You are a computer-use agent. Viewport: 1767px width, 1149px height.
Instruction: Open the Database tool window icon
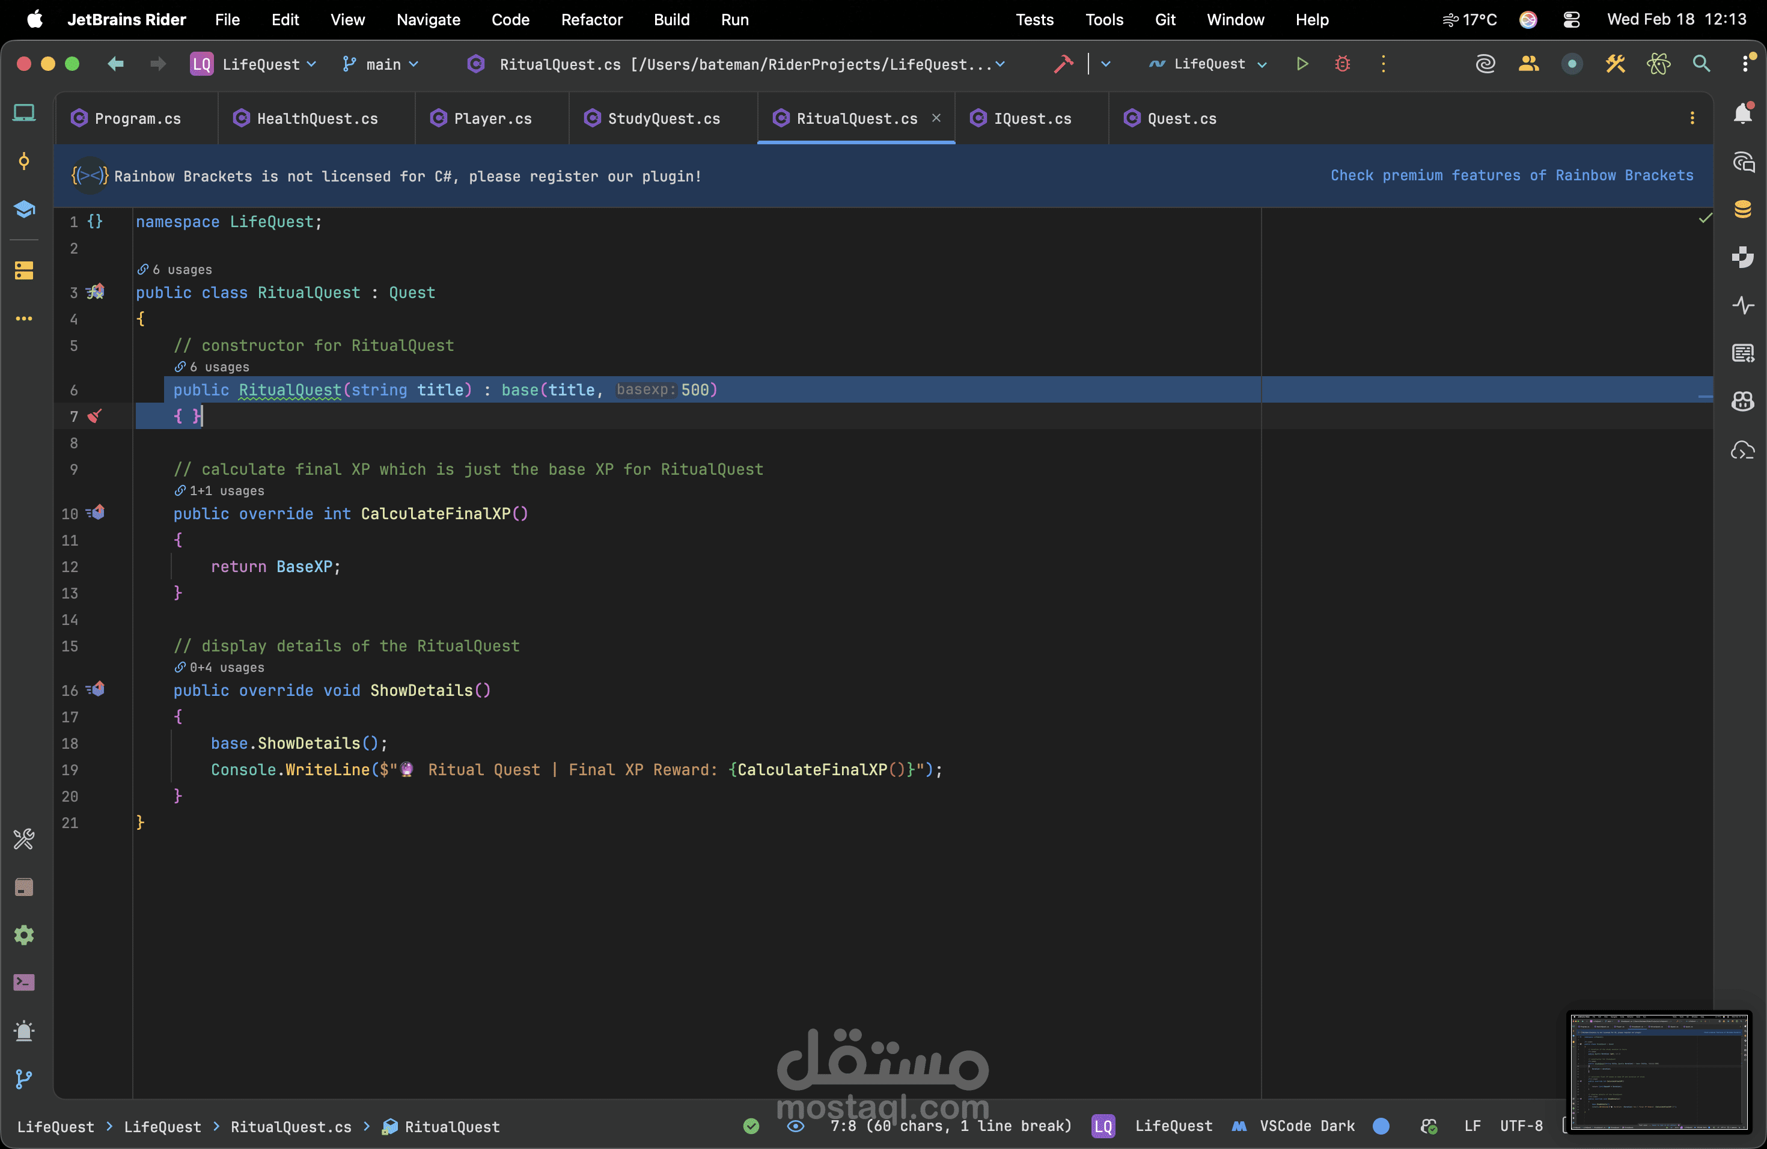tap(1742, 209)
